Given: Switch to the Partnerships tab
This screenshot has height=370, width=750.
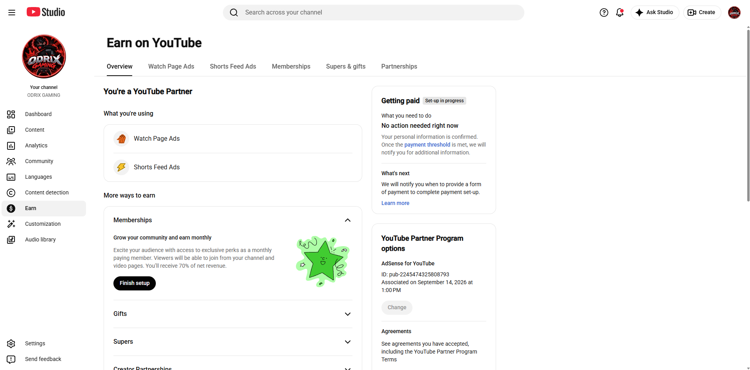Looking at the screenshot, I should coord(399,66).
